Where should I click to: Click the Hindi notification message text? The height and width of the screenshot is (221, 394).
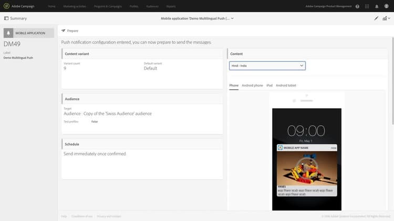[305, 192]
